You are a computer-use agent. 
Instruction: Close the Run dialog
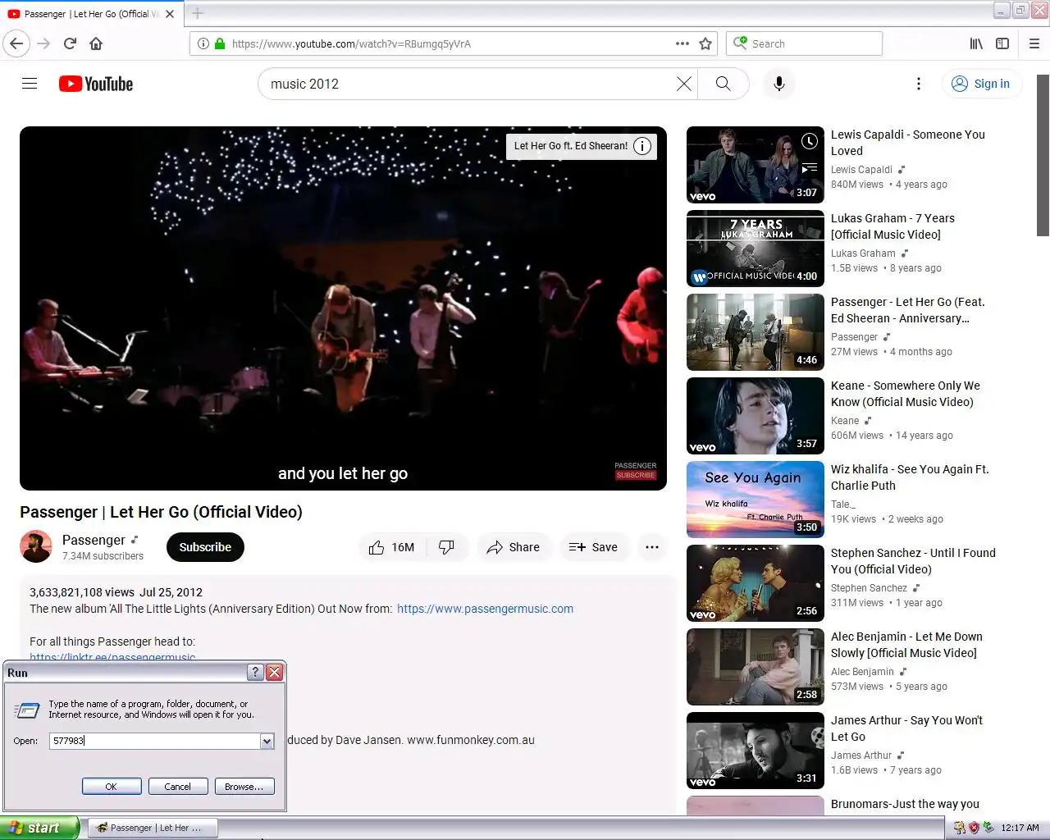pyautogui.click(x=275, y=673)
